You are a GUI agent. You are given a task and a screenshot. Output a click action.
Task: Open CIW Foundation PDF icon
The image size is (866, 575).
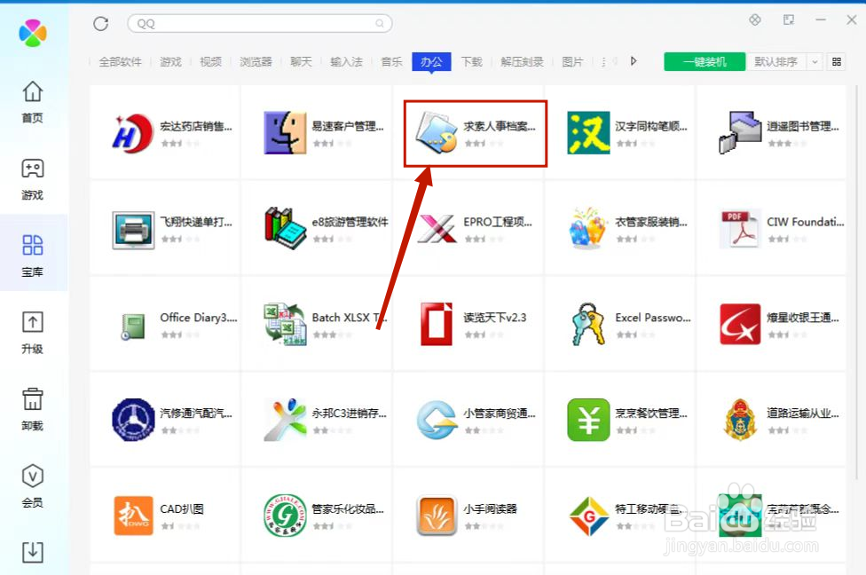(739, 229)
